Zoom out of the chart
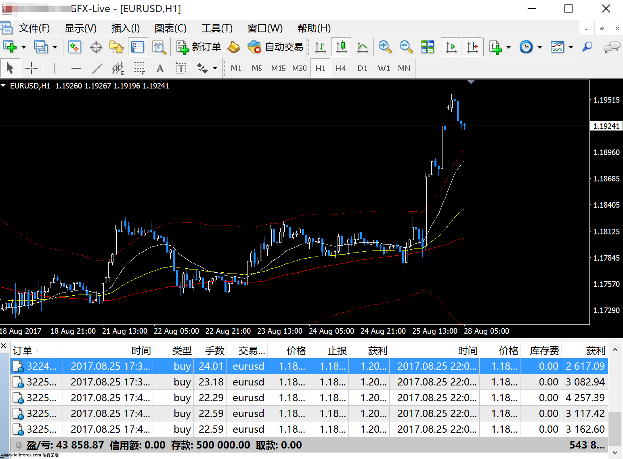The width and height of the screenshot is (623, 459). [x=406, y=47]
